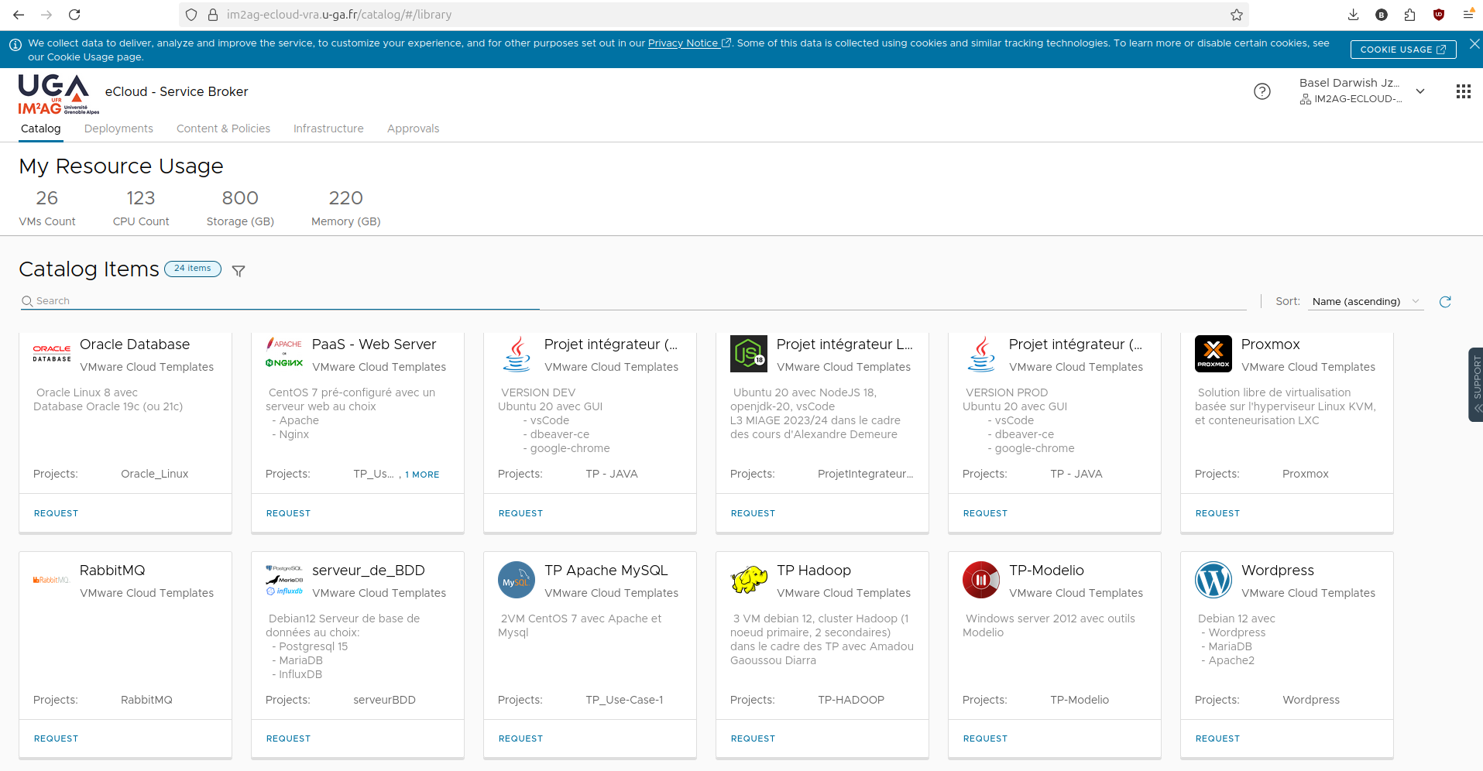Open the Infrastructure tab

pyautogui.click(x=328, y=128)
